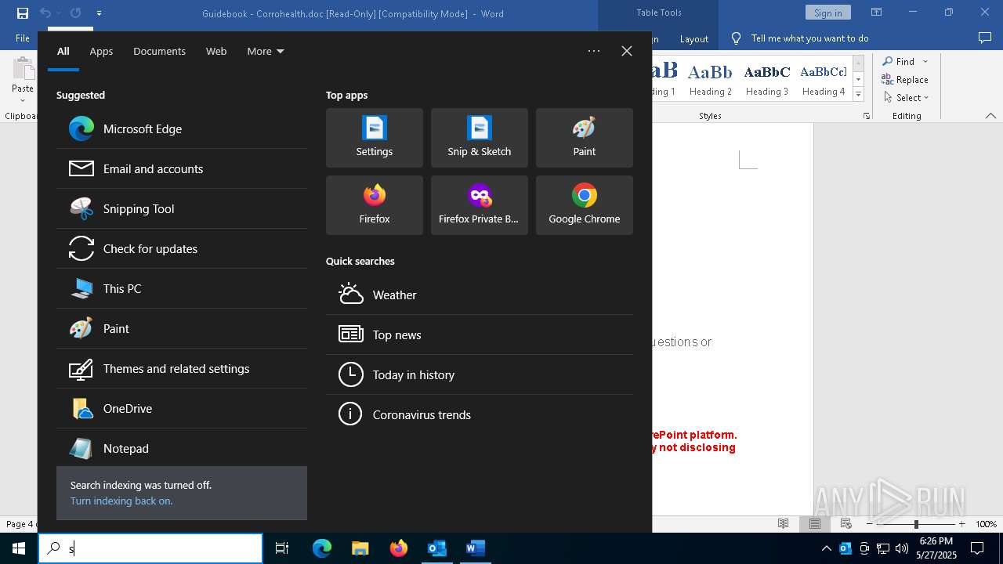Apply Heading 4 style
Viewport: 1003px width, 564px height.
pos(824,79)
